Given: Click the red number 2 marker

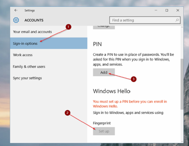Looking at the screenshot, I should click(66, 113).
